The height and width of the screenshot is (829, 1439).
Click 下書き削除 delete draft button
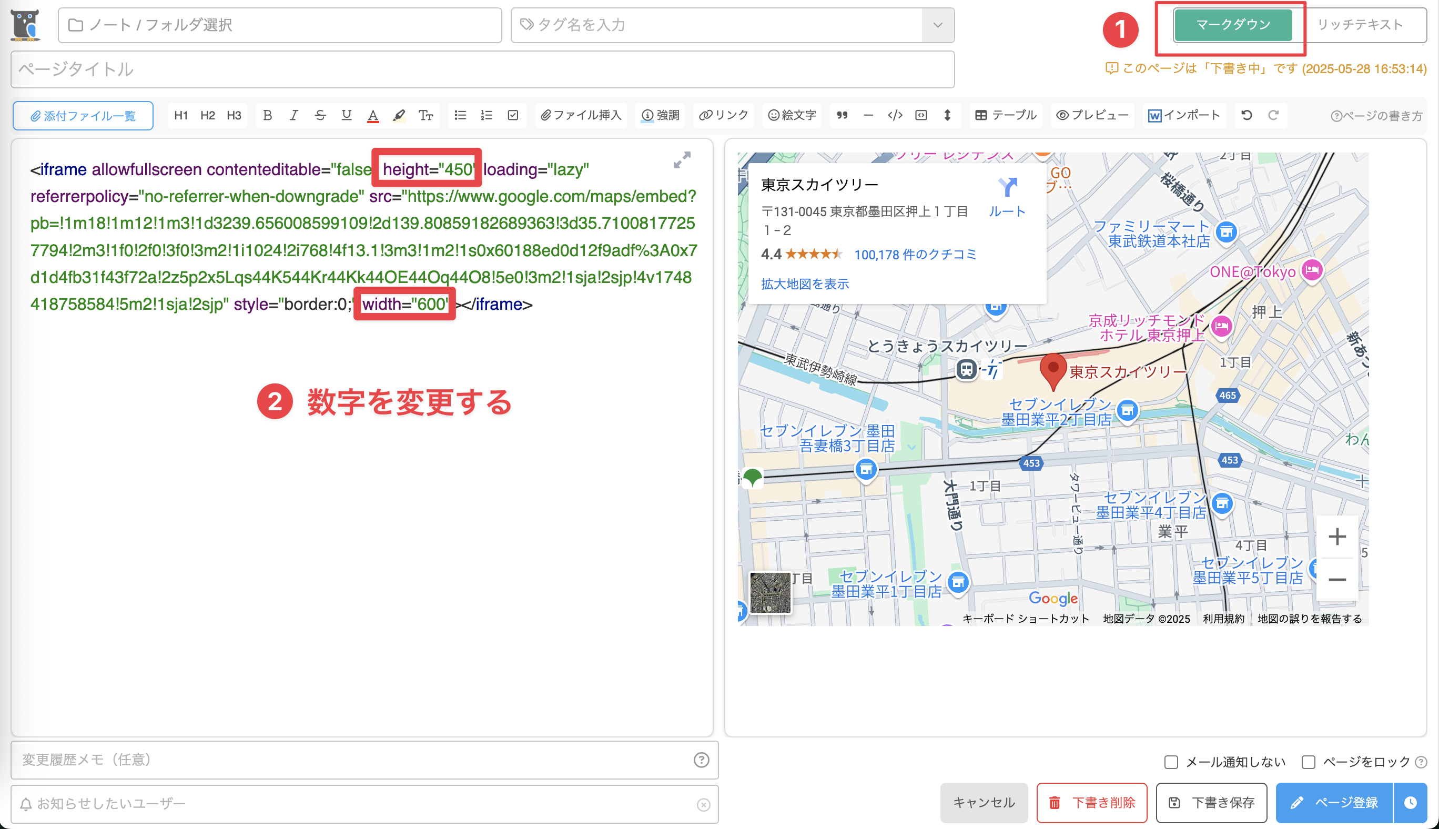1092,803
